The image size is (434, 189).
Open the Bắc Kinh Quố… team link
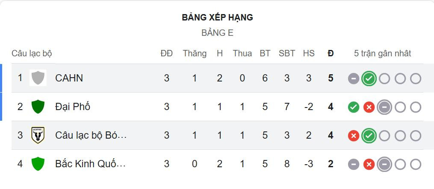(91, 164)
